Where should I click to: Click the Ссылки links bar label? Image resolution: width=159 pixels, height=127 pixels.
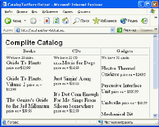pos(146,30)
